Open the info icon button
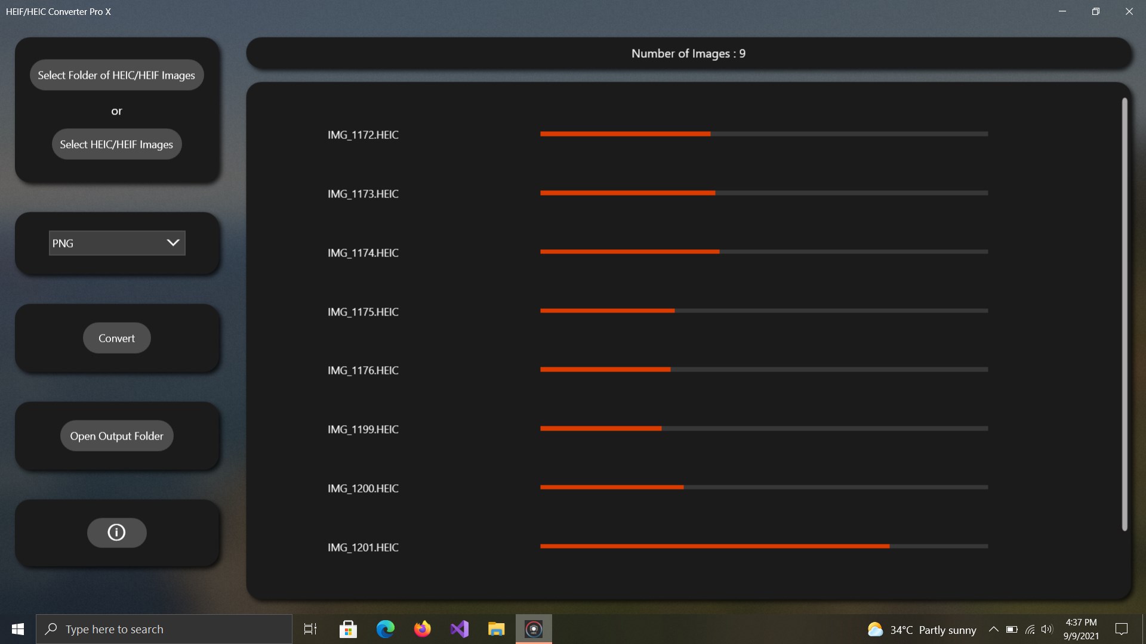This screenshot has width=1146, height=644. (116, 532)
